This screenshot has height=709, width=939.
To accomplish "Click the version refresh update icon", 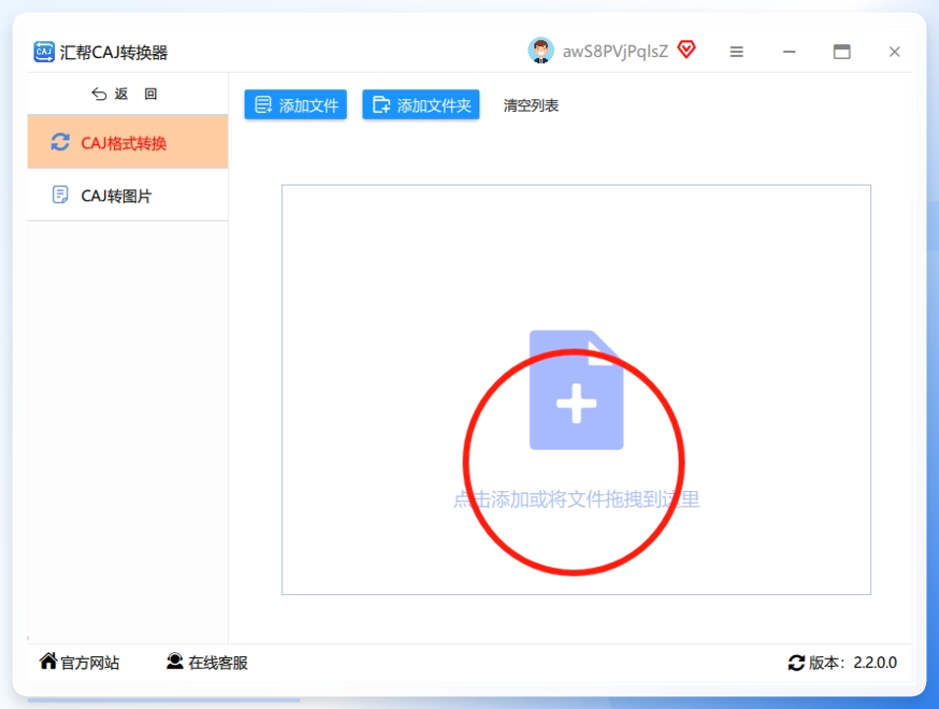I will (x=796, y=663).
